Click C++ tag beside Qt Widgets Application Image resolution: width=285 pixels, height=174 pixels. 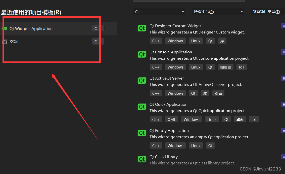(98, 28)
